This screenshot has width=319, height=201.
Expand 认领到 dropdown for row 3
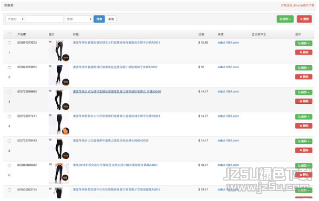coord(304,92)
